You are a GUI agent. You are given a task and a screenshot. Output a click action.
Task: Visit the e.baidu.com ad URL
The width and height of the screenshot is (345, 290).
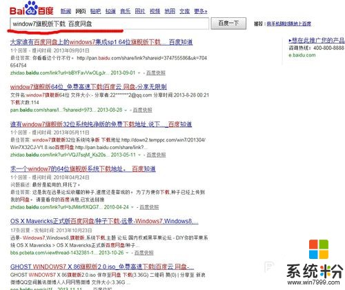coord(302,55)
